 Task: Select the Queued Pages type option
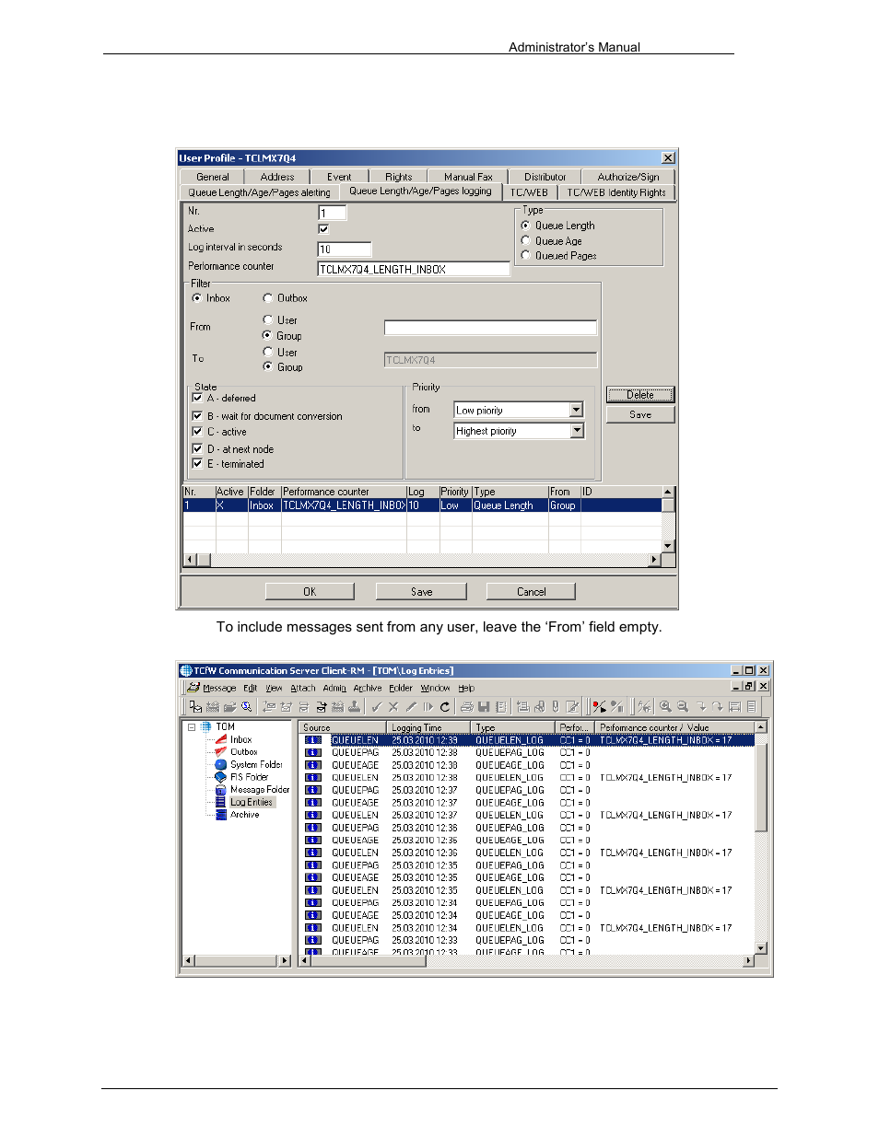526,255
